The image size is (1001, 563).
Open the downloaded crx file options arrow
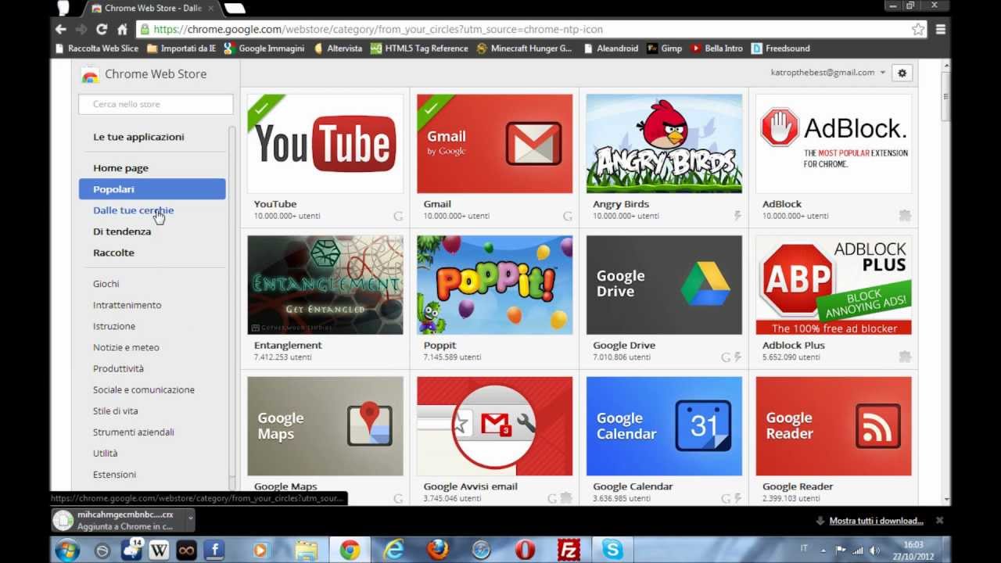click(190, 519)
